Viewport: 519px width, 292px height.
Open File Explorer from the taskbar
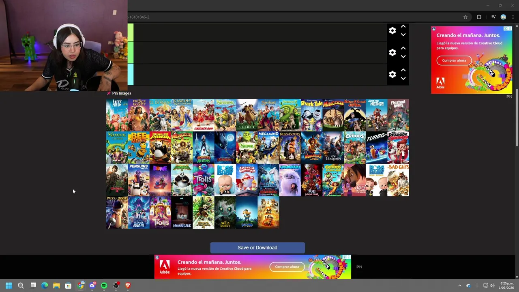pos(56,286)
